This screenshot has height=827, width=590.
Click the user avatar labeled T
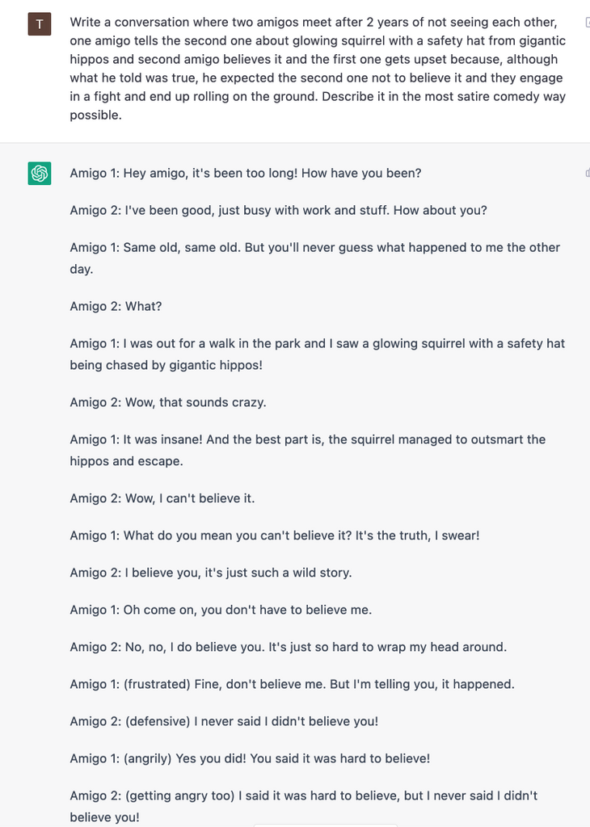[40, 23]
